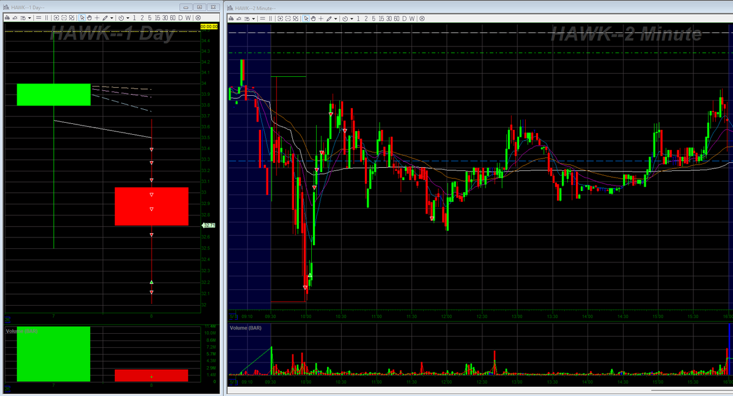
Task: Select hand pan tool in 2 Minute toolbar
Action: point(313,19)
